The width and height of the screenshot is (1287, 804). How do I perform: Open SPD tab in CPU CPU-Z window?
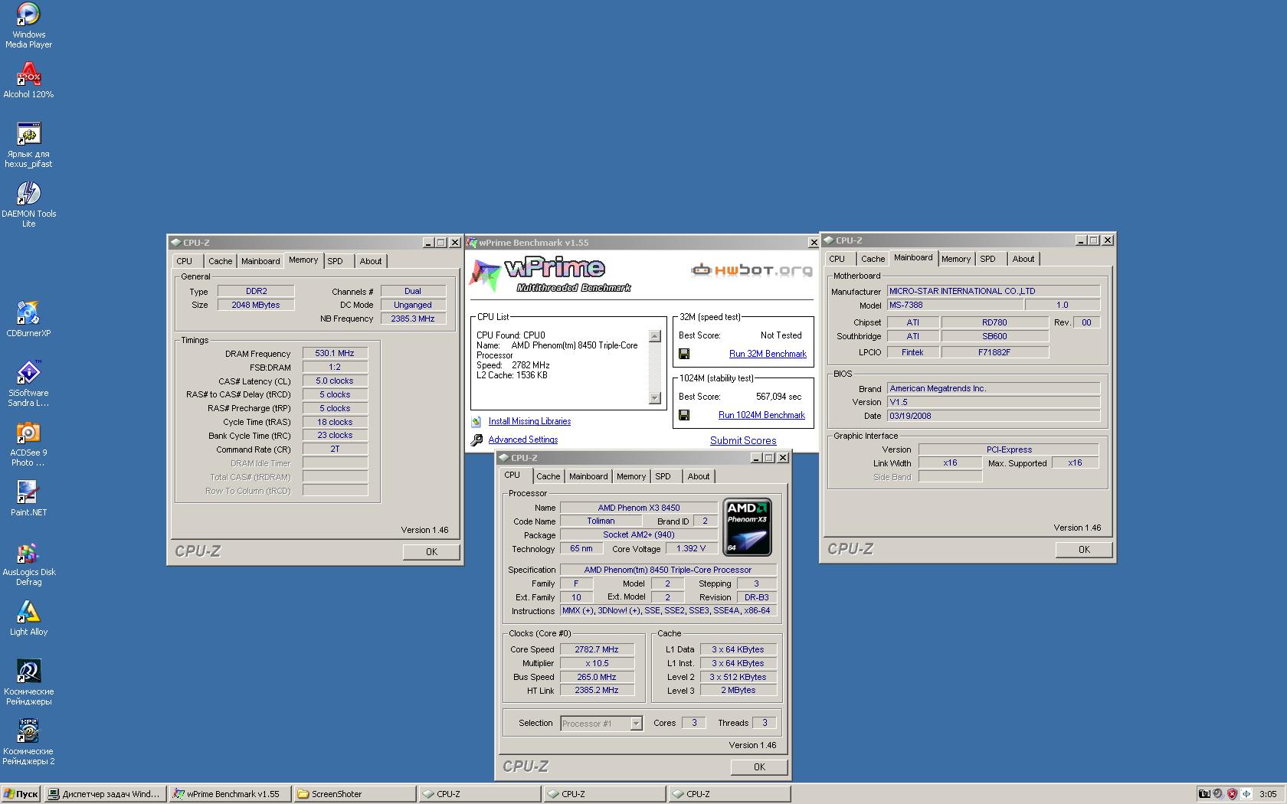(663, 476)
